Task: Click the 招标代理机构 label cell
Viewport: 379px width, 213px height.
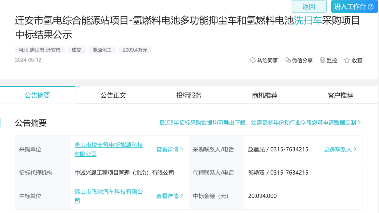Action: pos(43,173)
